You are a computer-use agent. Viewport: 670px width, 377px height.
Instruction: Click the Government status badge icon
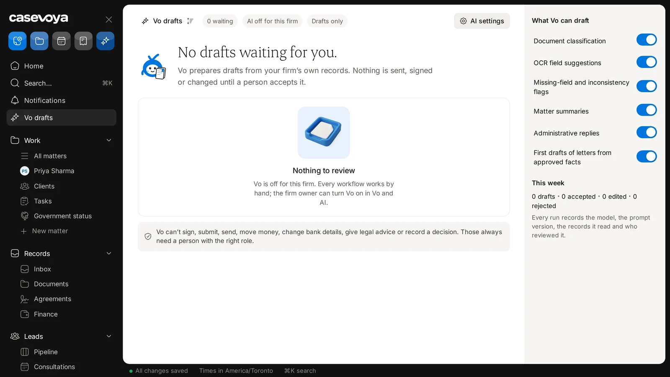(x=25, y=216)
